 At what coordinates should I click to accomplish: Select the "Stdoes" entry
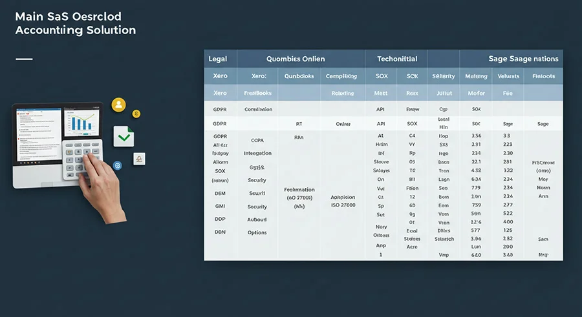click(x=412, y=239)
